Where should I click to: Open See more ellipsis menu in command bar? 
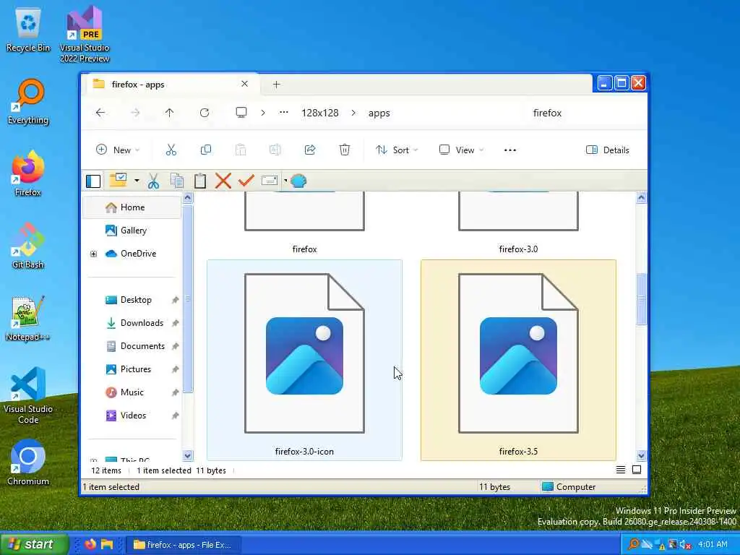(510, 150)
